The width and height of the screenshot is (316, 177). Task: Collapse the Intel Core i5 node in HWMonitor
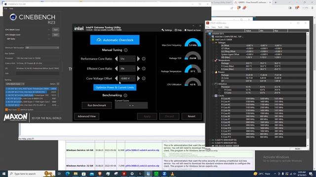[210, 40]
